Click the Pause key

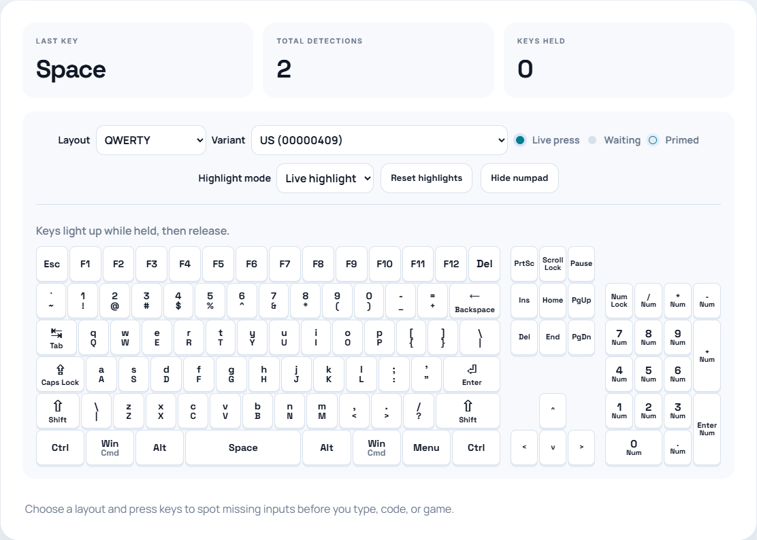pos(581,264)
